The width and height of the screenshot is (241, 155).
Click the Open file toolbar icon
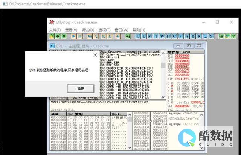coord(52,36)
